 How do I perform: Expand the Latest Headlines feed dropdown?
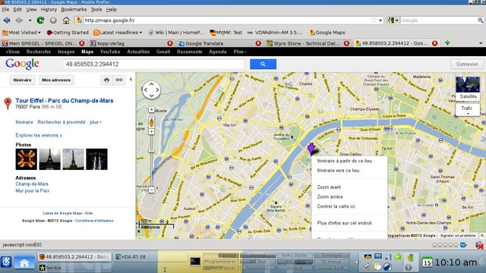click(118, 32)
